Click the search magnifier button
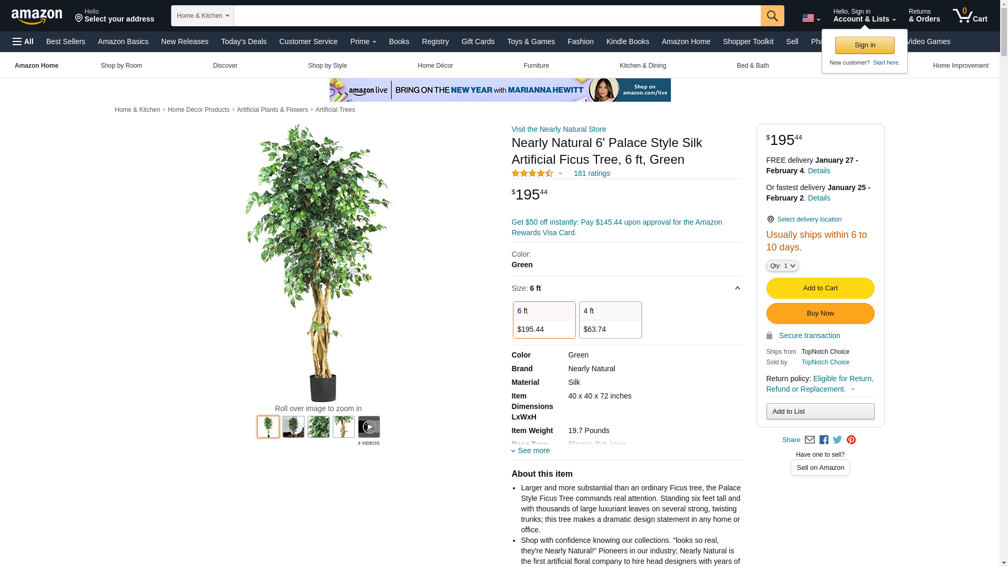Image resolution: width=1008 pixels, height=567 pixels. (x=772, y=16)
